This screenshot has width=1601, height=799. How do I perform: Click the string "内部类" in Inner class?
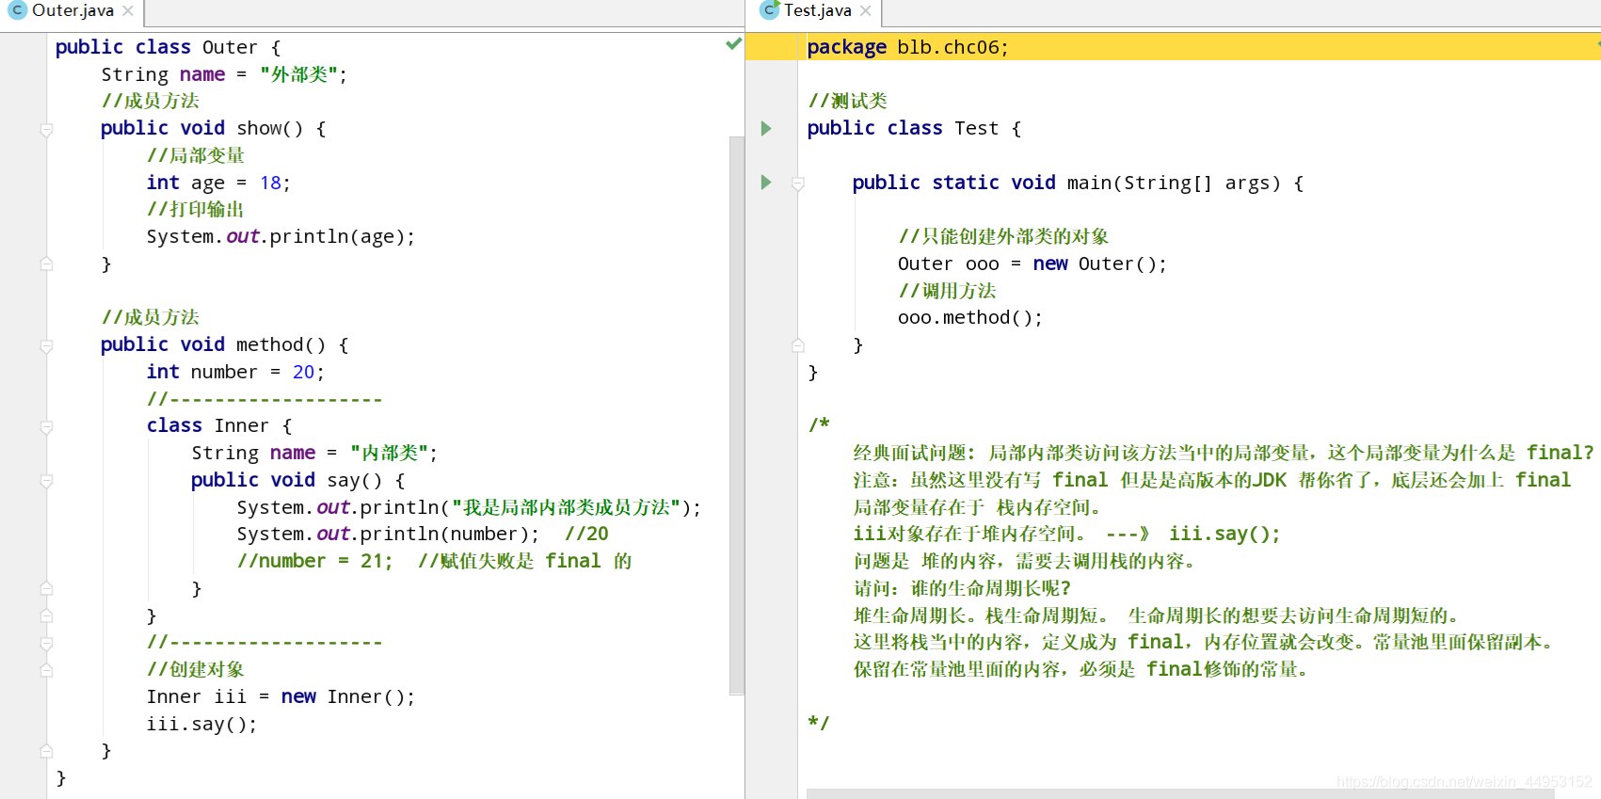pyautogui.click(x=390, y=453)
